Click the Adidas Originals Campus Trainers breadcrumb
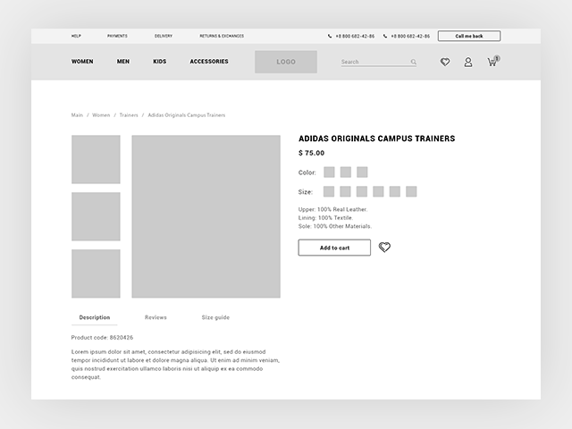 click(x=187, y=115)
